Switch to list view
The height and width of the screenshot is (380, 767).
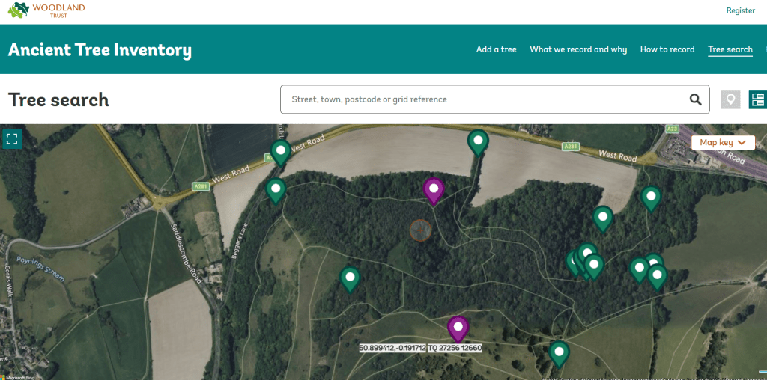coord(757,99)
